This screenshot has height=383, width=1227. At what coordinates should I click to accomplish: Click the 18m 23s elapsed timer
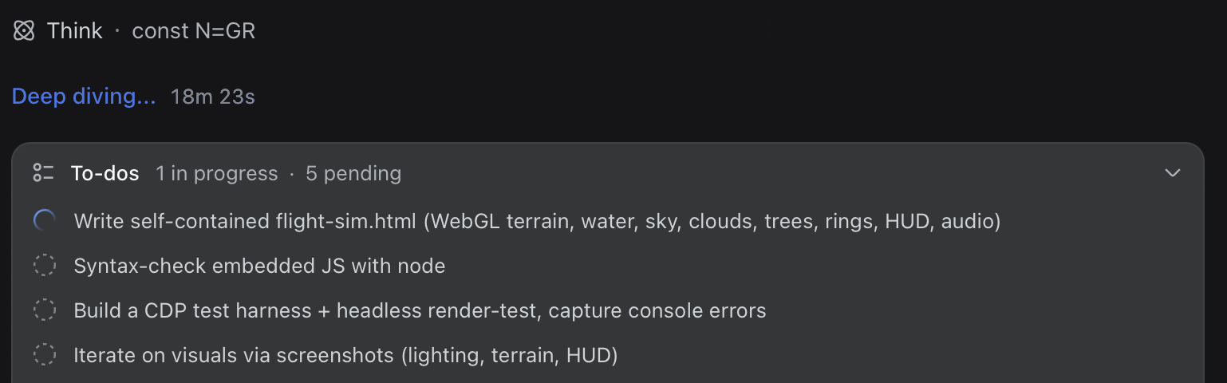(x=213, y=97)
